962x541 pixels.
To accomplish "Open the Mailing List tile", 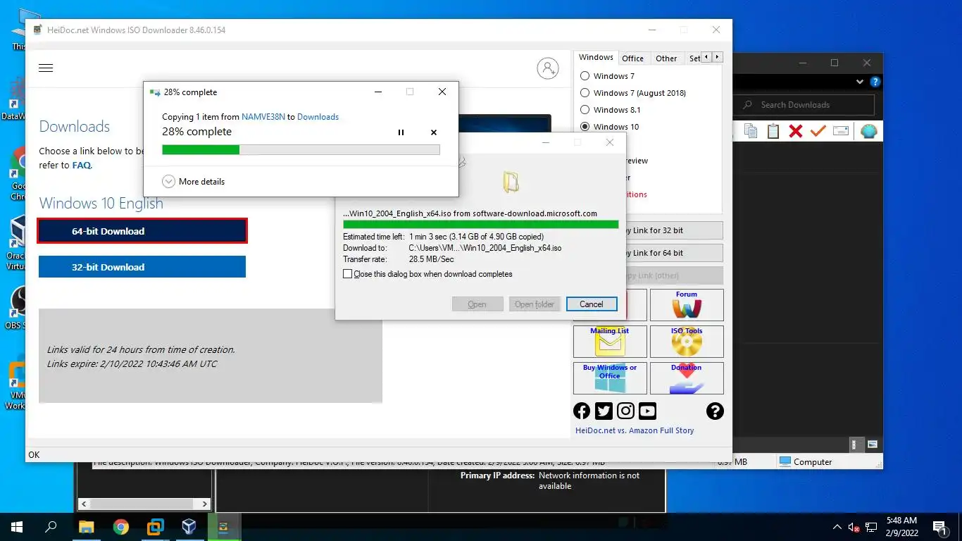I will (x=610, y=342).
